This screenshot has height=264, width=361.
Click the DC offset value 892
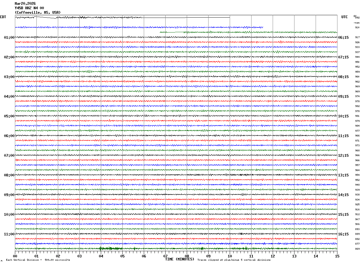pos(357,18)
